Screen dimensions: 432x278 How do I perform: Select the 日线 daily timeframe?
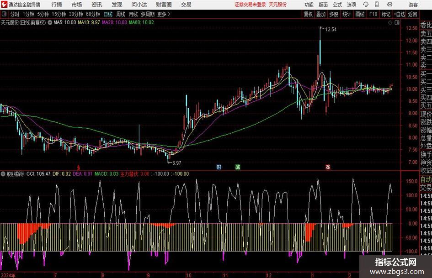point(108,14)
